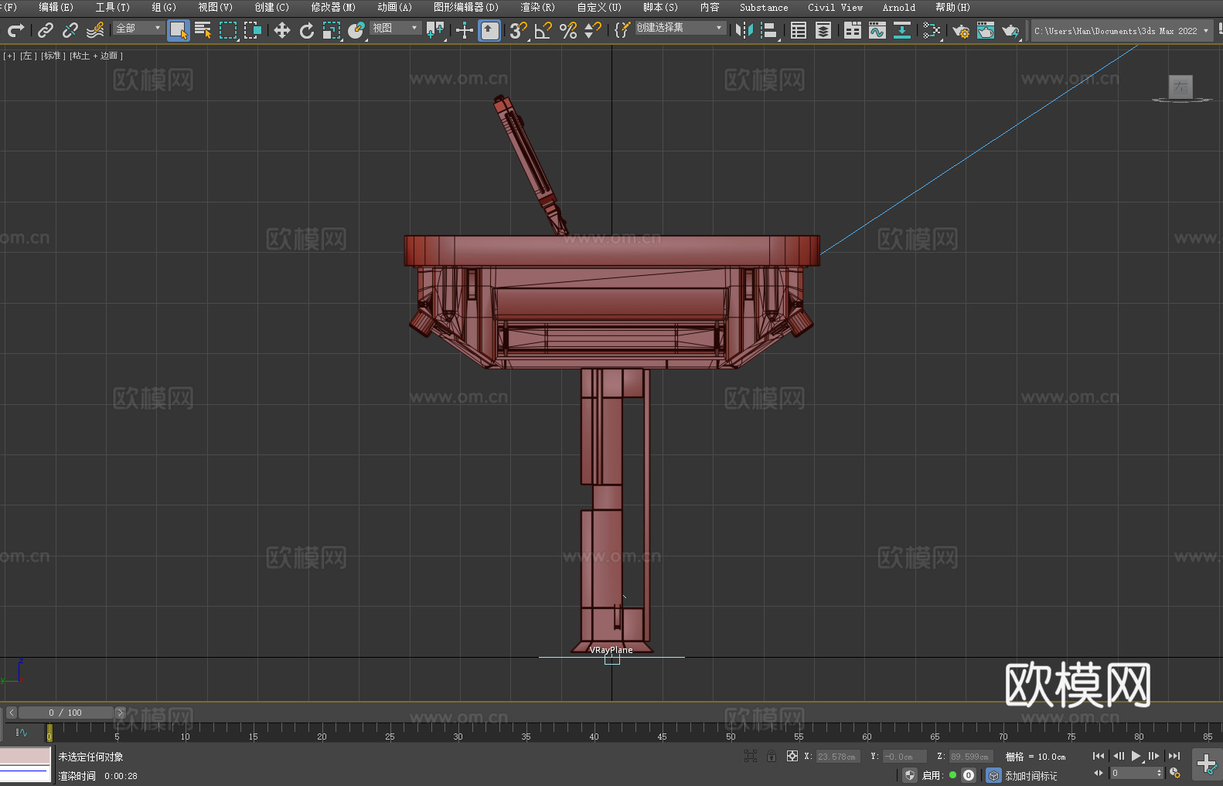Select the Unlink selection tool
This screenshot has width=1223, height=786.
[70, 30]
